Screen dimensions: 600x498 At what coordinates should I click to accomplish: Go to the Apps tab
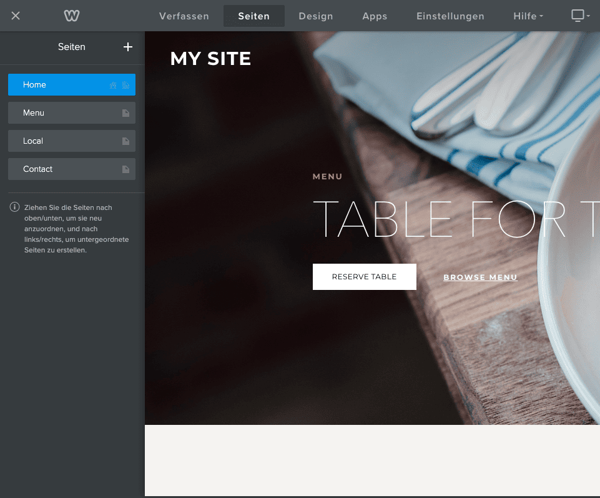375,16
